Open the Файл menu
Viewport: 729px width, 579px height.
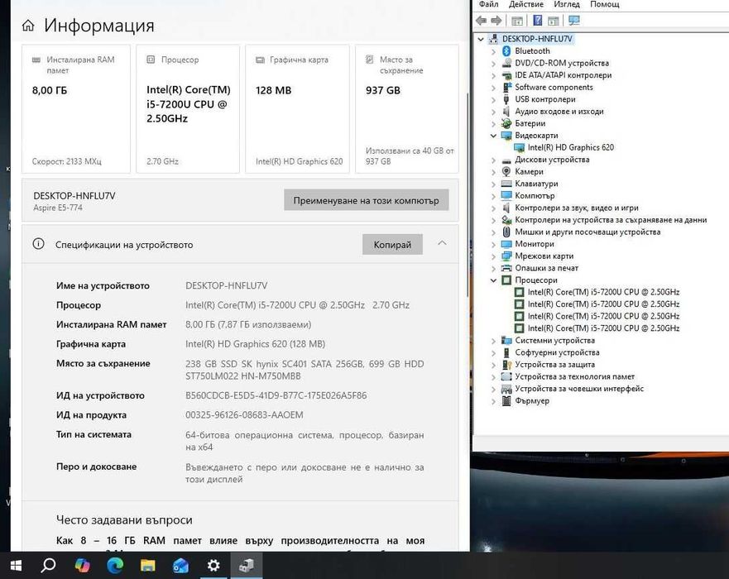tap(489, 4)
